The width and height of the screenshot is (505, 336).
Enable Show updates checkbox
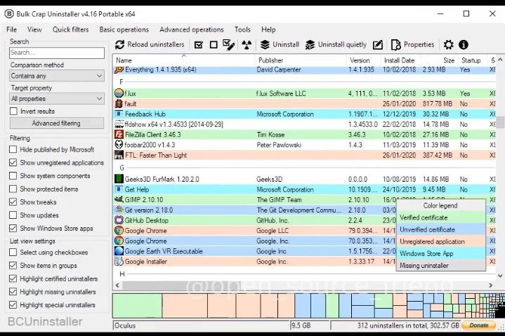click(x=13, y=215)
